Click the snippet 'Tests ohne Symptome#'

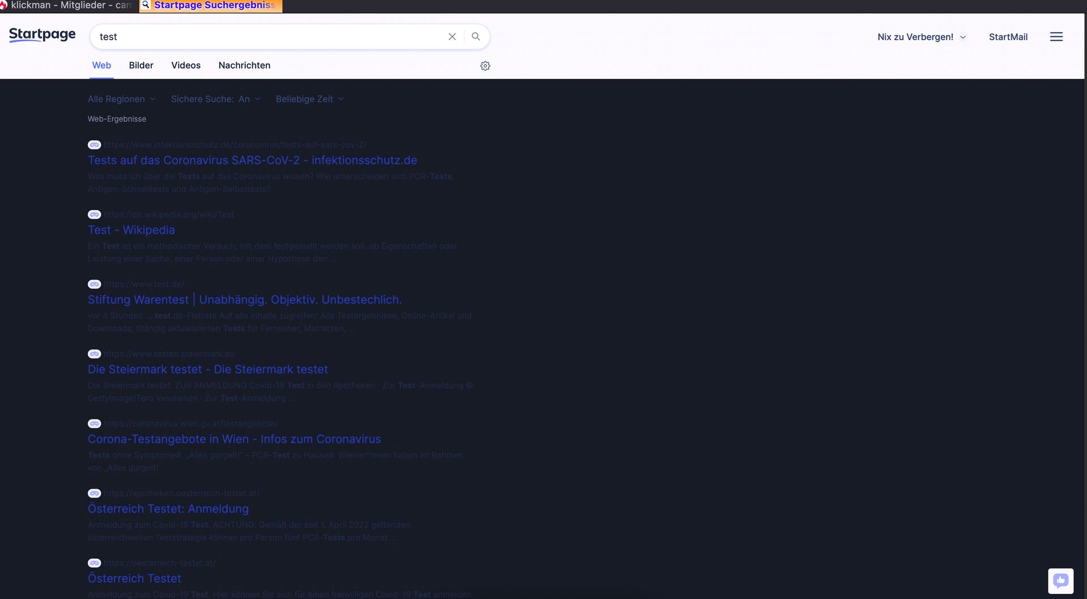(275, 461)
